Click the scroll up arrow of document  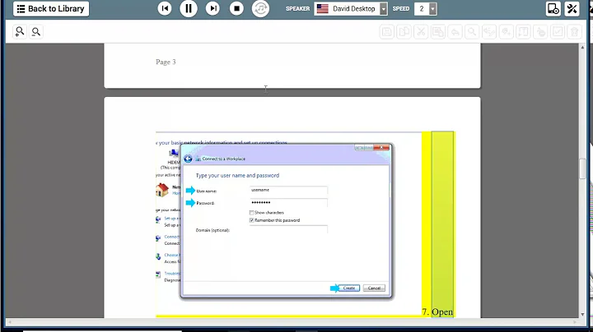click(582, 47)
